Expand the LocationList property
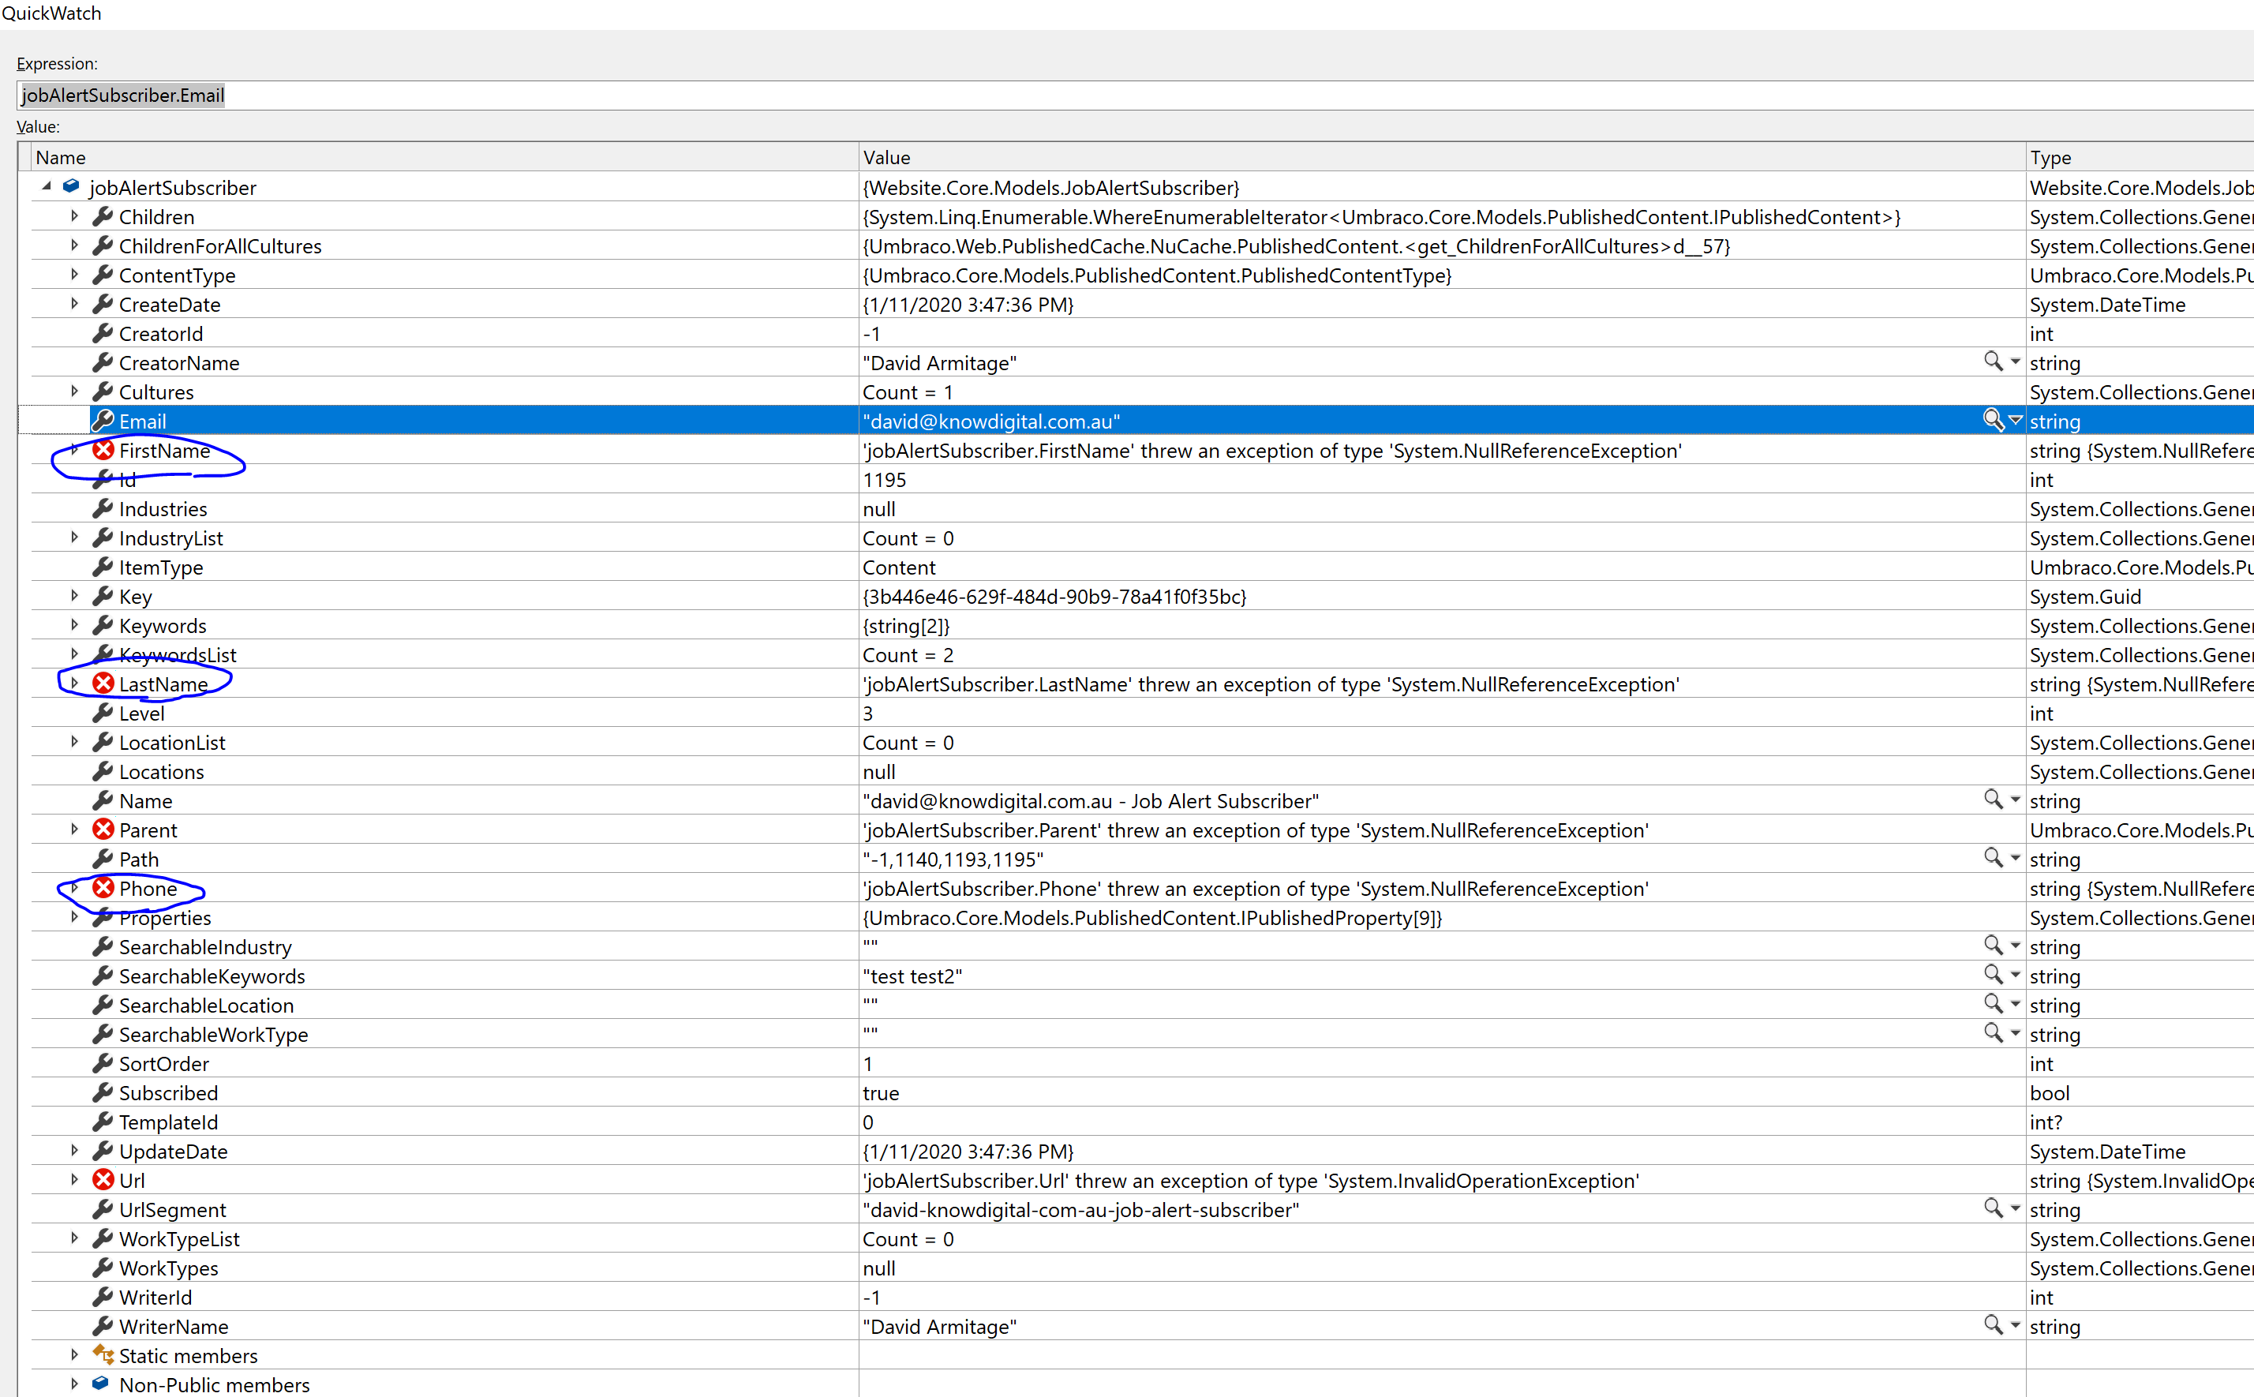This screenshot has width=2254, height=1397. 75,742
